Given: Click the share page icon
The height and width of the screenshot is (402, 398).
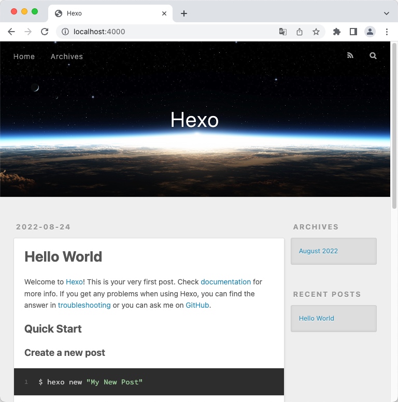Looking at the screenshot, I should 300,32.
